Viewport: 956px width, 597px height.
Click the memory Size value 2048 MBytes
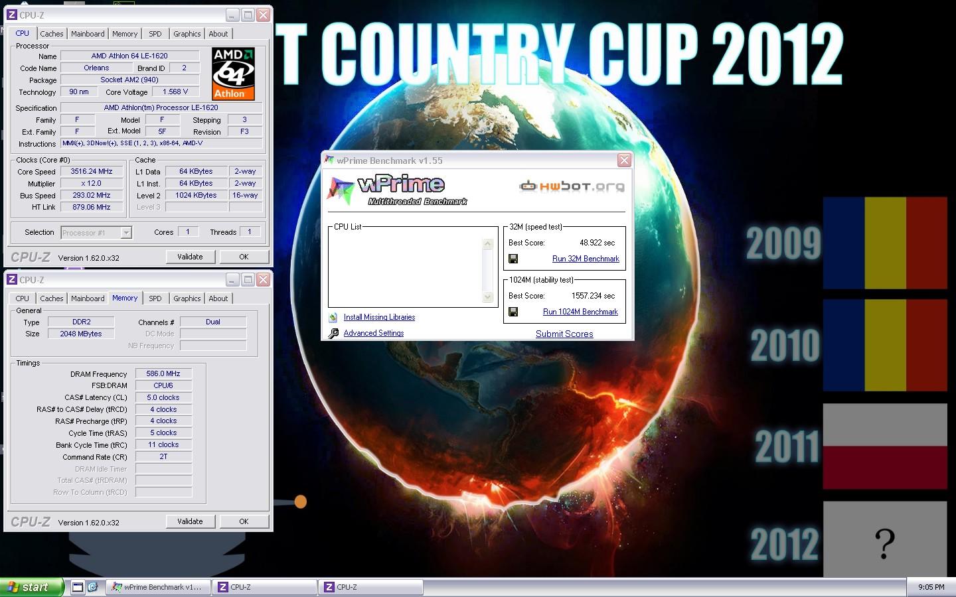[x=82, y=334]
